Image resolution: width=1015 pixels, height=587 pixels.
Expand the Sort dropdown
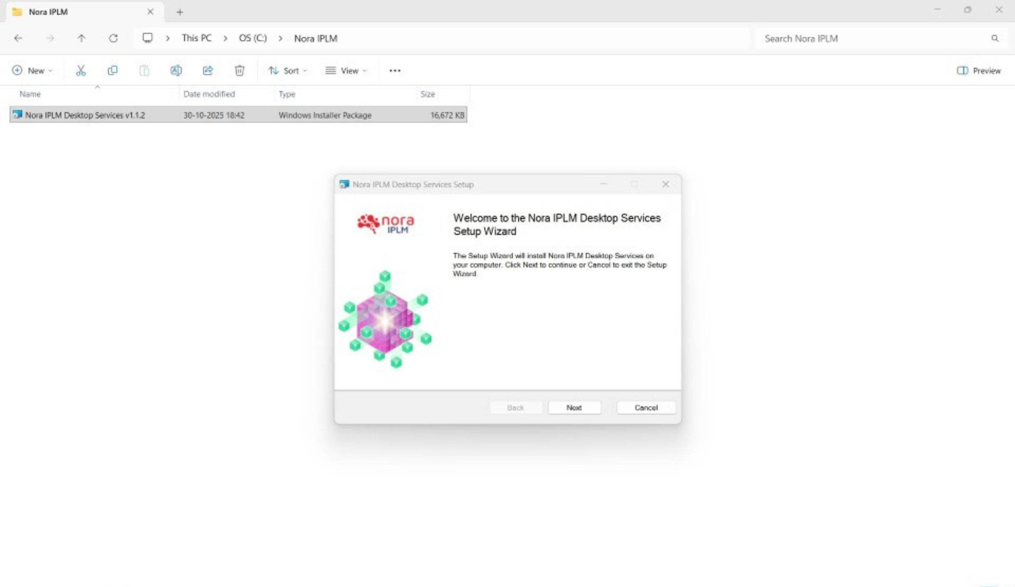(x=288, y=70)
